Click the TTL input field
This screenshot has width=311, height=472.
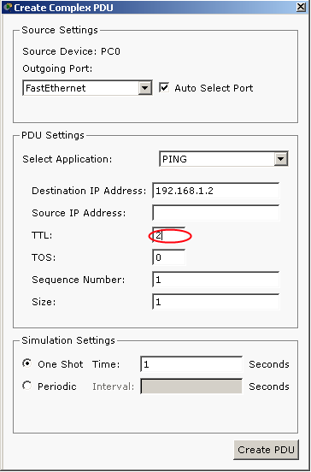coord(168,235)
